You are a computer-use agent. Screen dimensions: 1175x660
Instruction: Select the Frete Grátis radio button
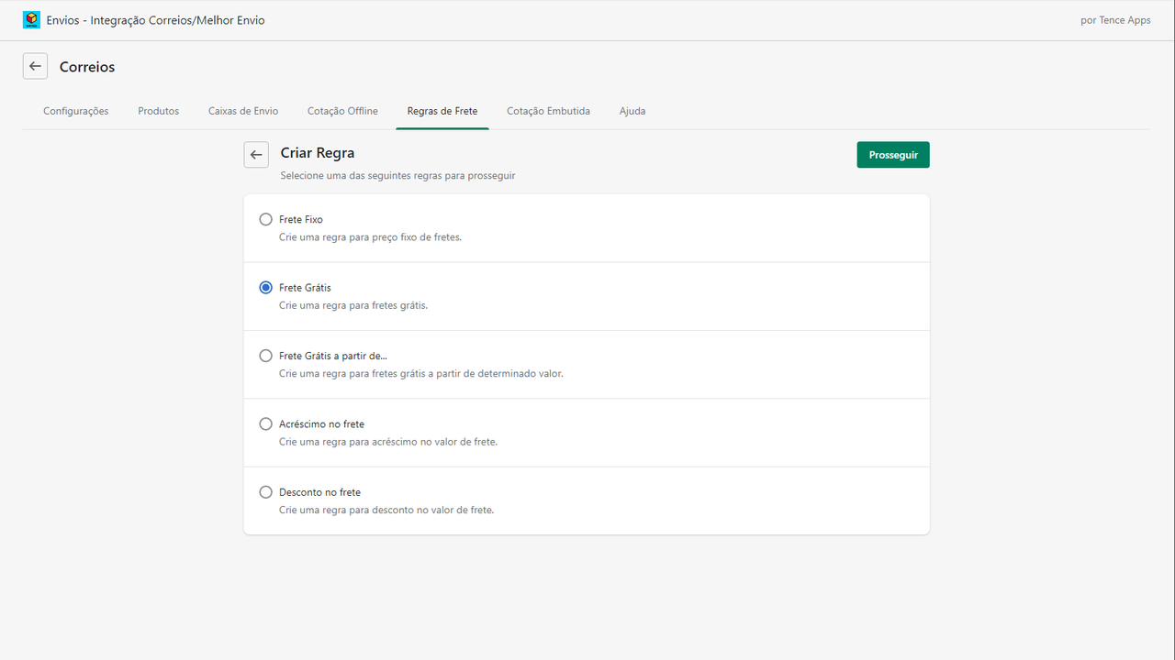pyautogui.click(x=266, y=287)
